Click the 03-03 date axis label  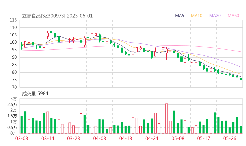[22, 138]
